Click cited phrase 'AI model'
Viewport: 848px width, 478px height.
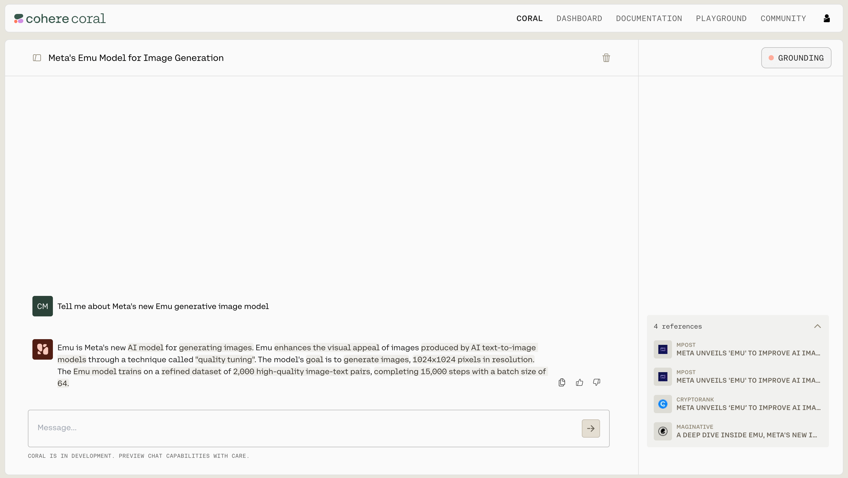tap(146, 348)
